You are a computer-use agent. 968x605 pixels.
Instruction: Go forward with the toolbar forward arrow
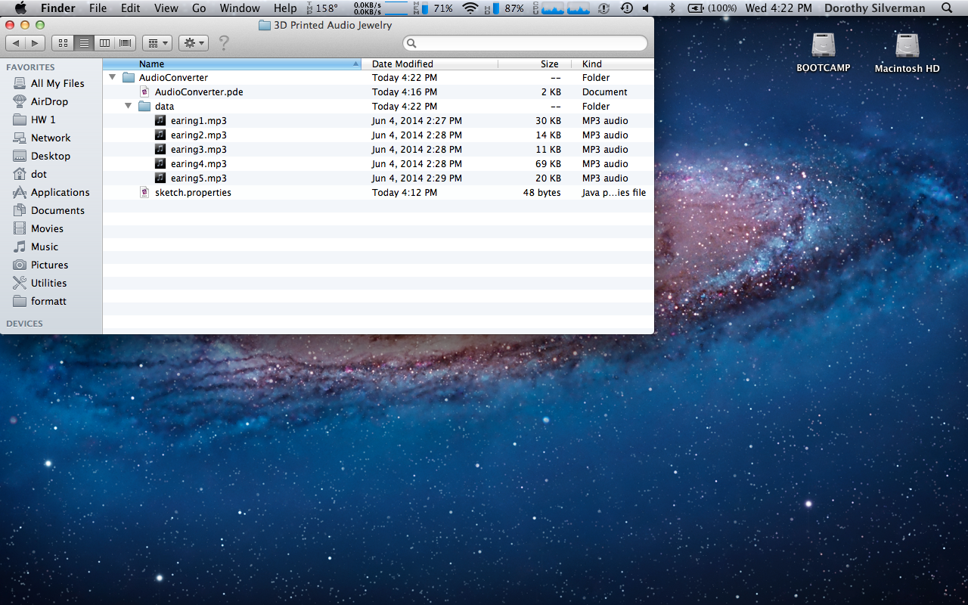click(36, 43)
